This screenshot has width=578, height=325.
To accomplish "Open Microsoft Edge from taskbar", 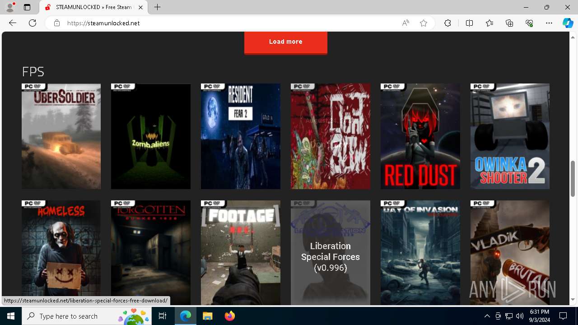I will click(x=186, y=316).
